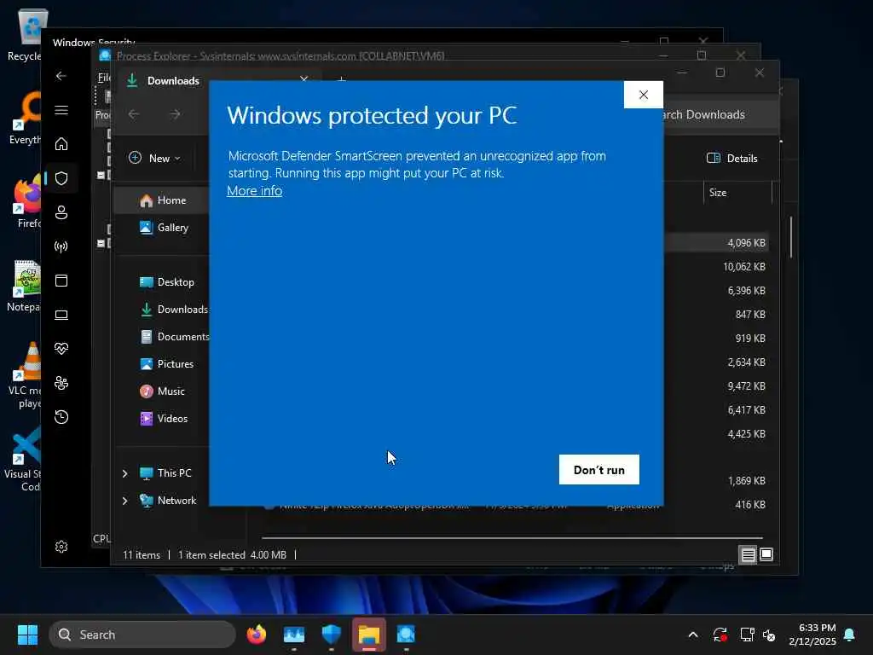
Task: Click the Size column header
Action: coord(737,193)
